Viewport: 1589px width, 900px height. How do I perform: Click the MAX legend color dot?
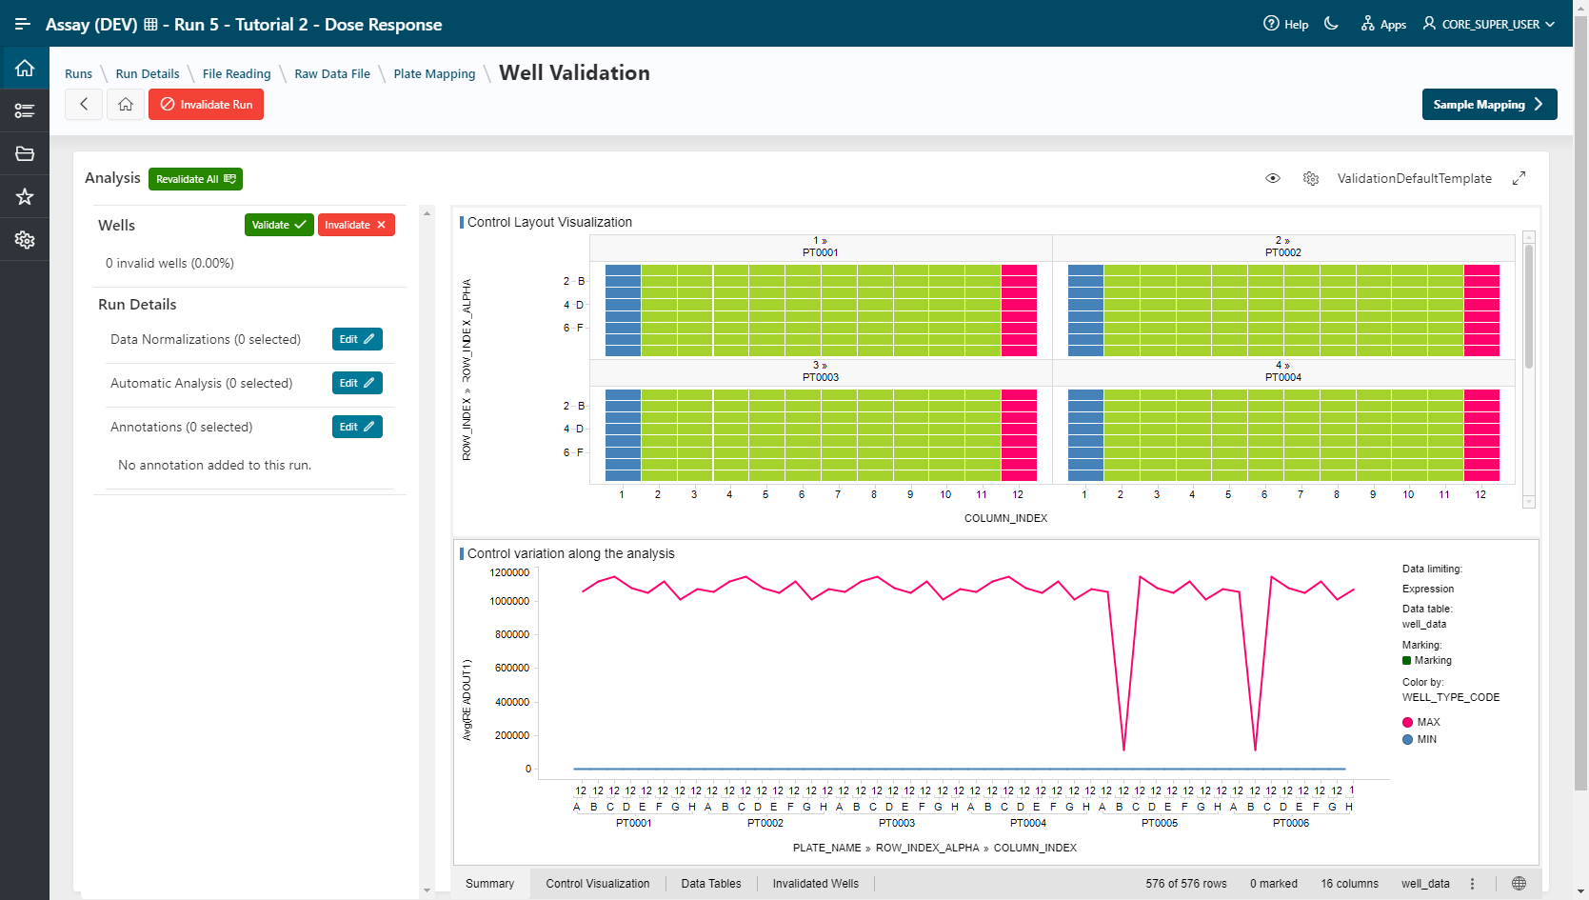(x=1407, y=722)
